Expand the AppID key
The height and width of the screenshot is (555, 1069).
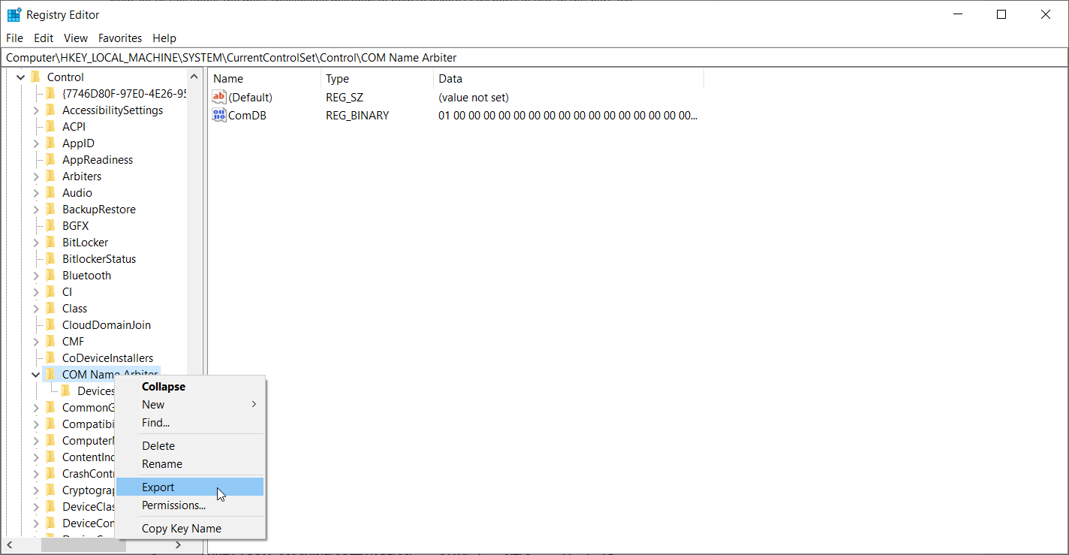point(36,143)
